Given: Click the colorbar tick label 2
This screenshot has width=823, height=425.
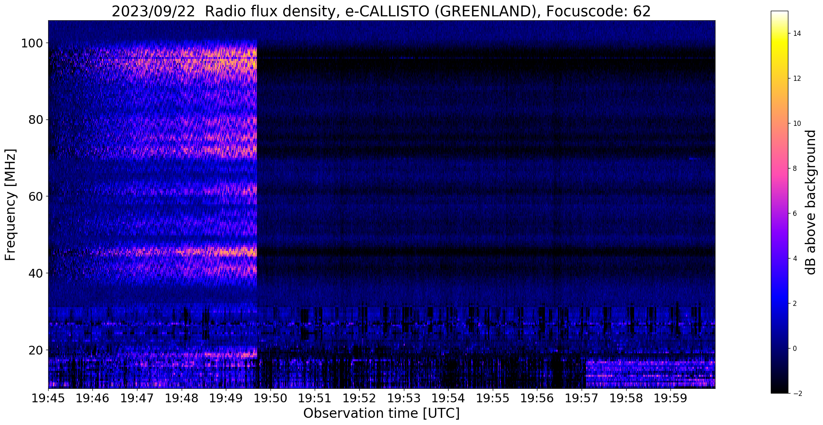Looking at the screenshot, I should pos(795,304).
